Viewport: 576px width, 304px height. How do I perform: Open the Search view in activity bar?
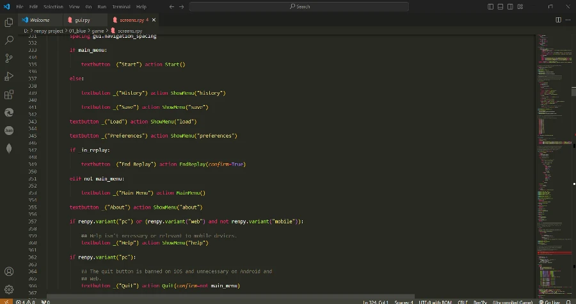pos(9,40)
